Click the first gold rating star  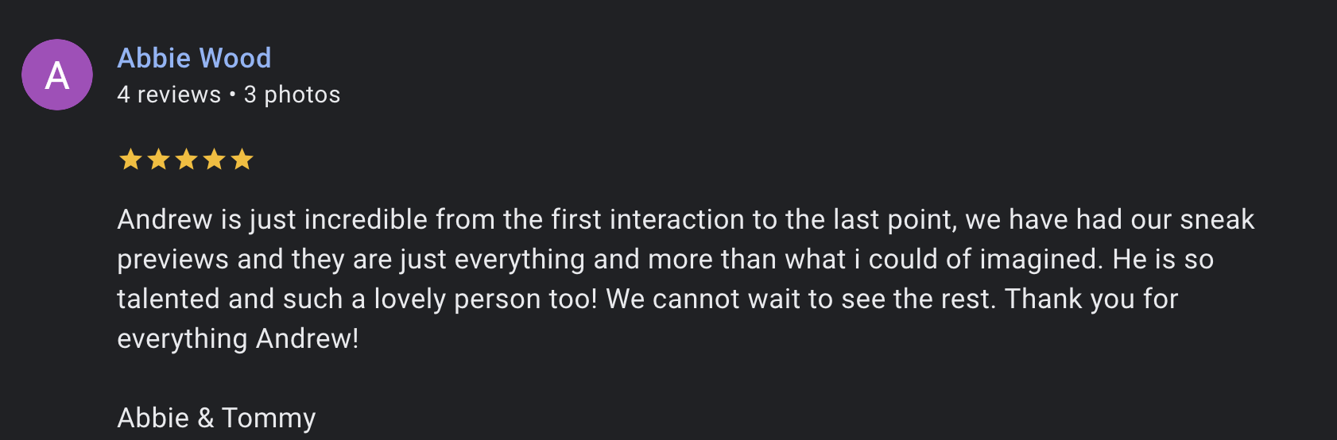(130, 160)
